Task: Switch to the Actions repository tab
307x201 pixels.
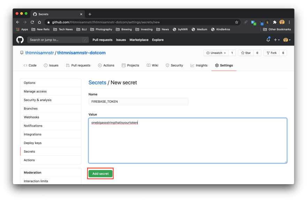Action: pyautogui.click(x=106, y=65)
